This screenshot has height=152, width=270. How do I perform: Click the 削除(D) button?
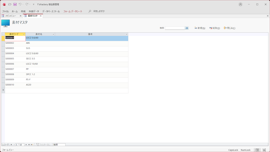[215, 28]
